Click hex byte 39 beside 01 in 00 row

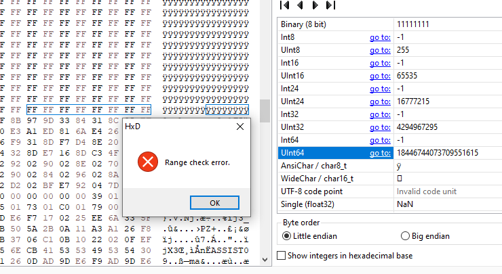click(97, 196)
